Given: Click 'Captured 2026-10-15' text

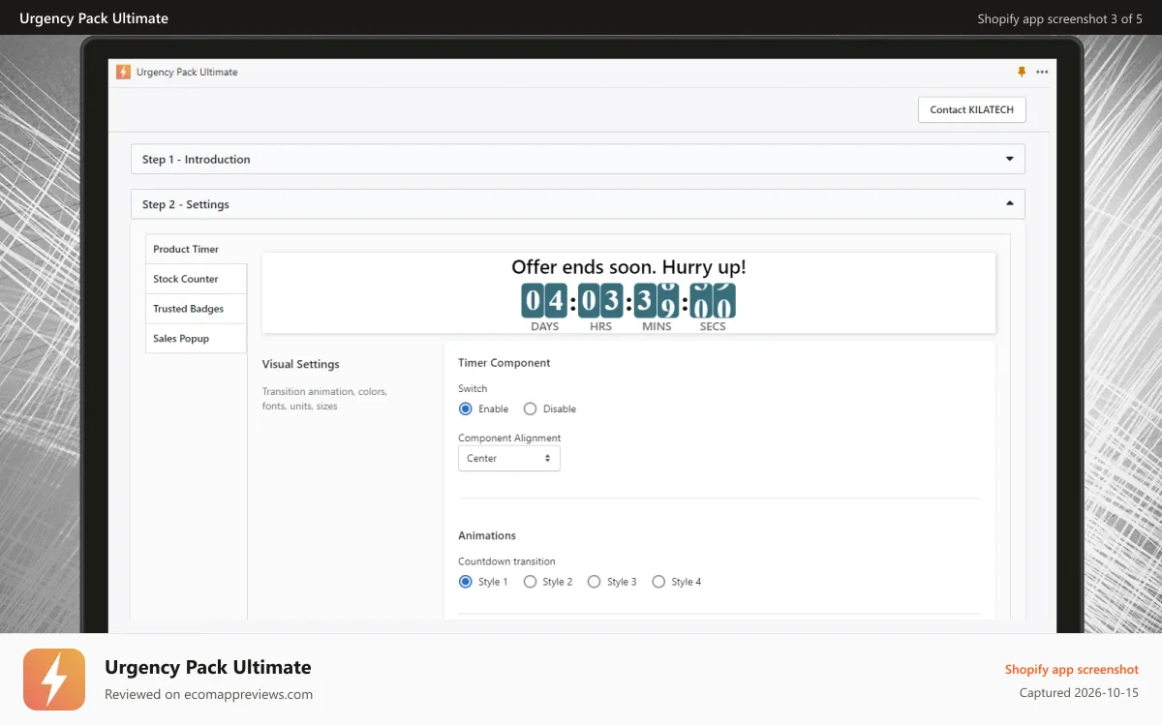Looking at the screenshot, I should [1079, 693].
